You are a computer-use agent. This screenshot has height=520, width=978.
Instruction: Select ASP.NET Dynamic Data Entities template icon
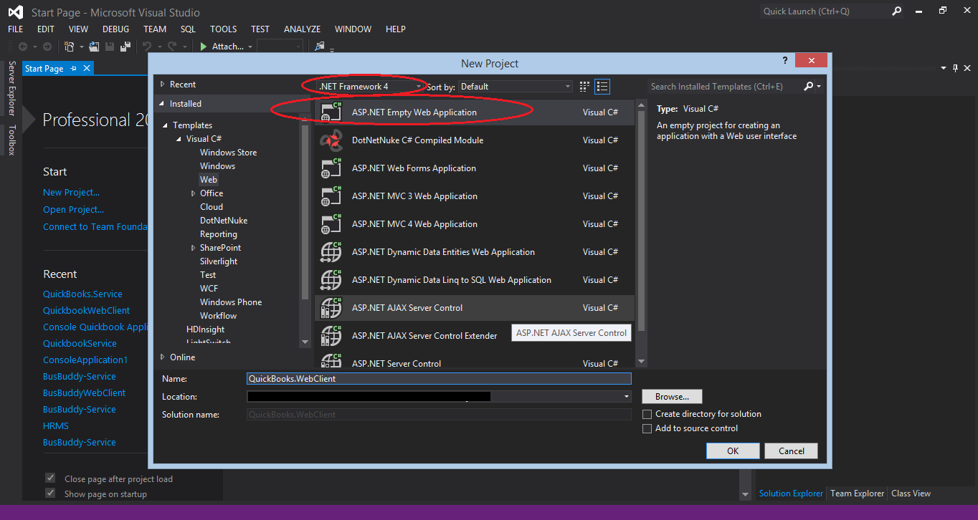331,251
